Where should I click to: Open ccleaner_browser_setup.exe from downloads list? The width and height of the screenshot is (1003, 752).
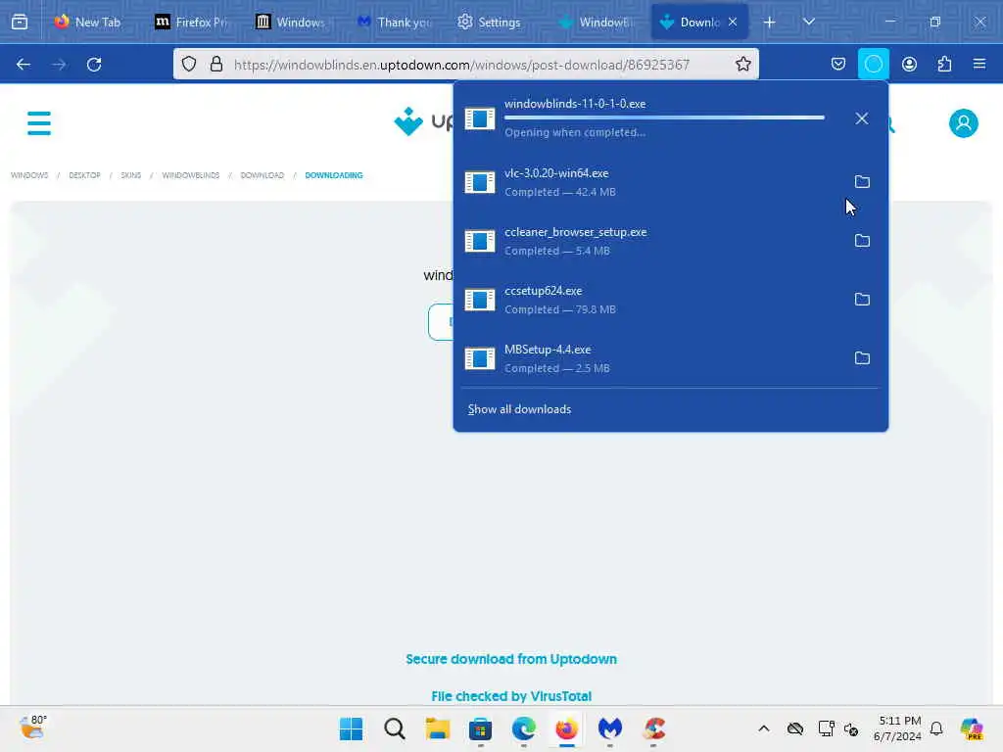point(650,241)
